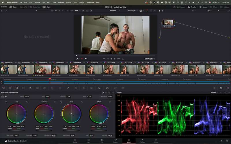Toggle the Nodes panel
This screenshot has width=231, height=144.
pos(203,7)
